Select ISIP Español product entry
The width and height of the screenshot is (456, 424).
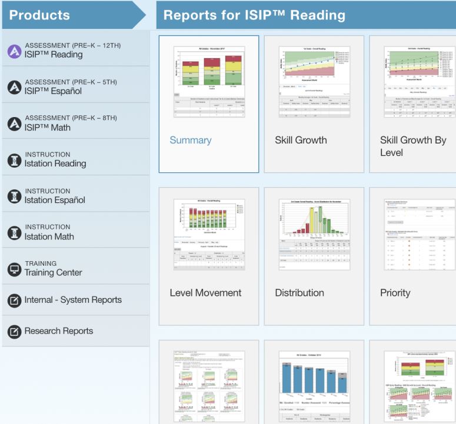76,85
